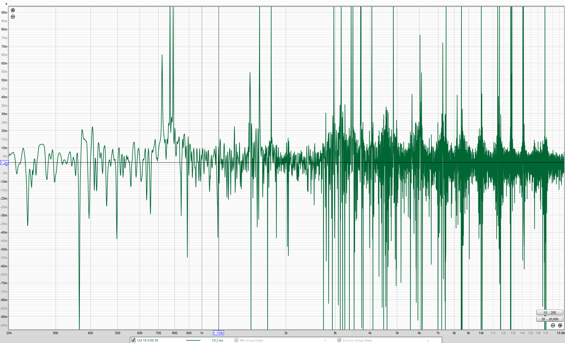Click the 2k tick on frequency axis

coord(286,333)
